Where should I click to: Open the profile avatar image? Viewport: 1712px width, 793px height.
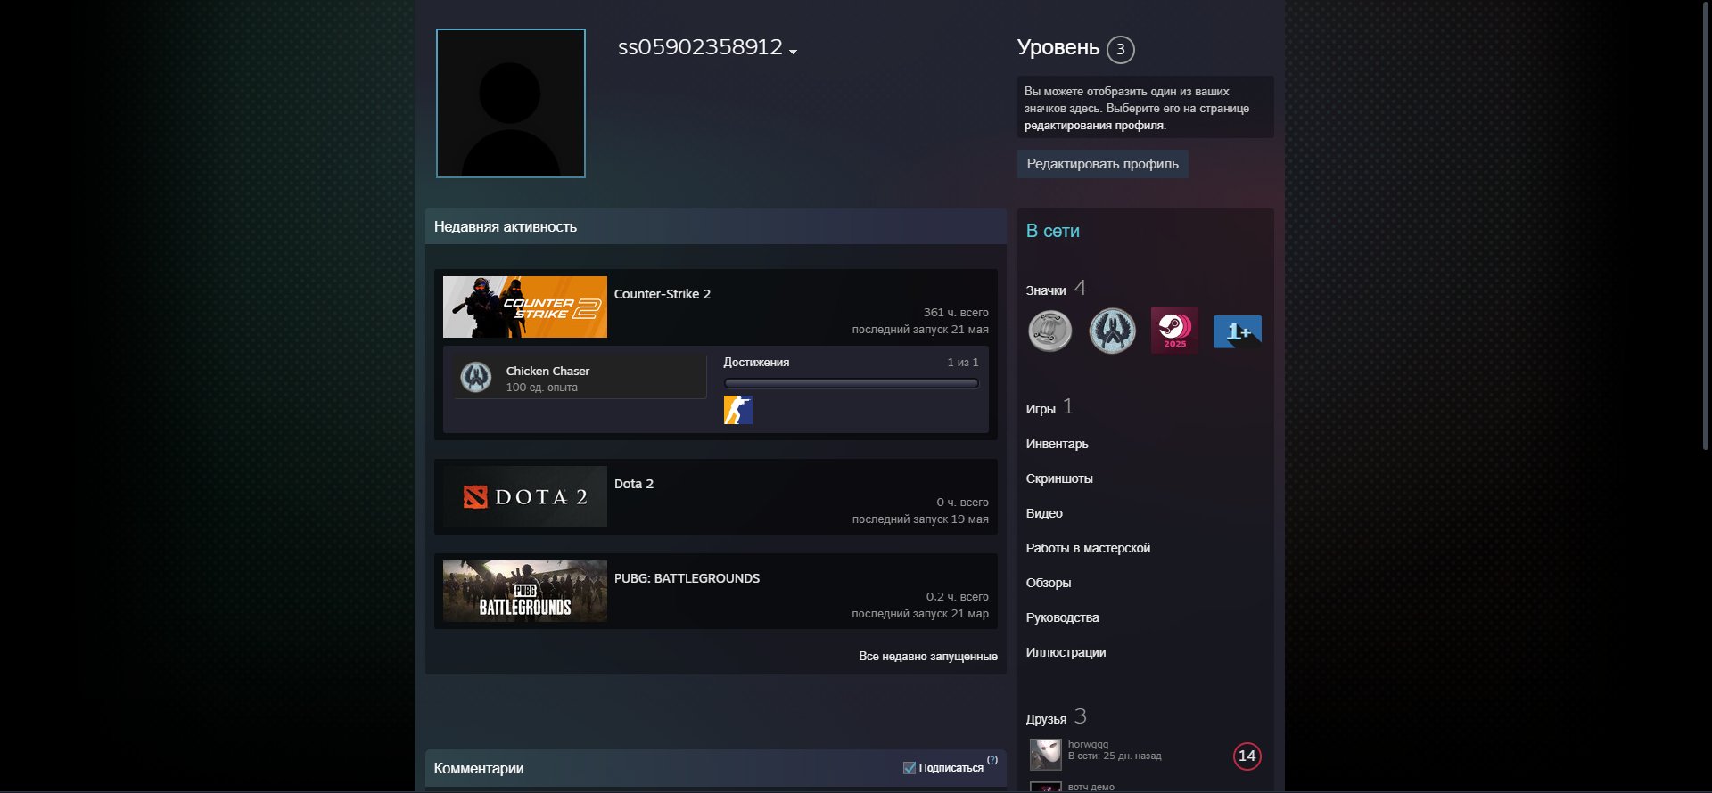tap(510, 103)
